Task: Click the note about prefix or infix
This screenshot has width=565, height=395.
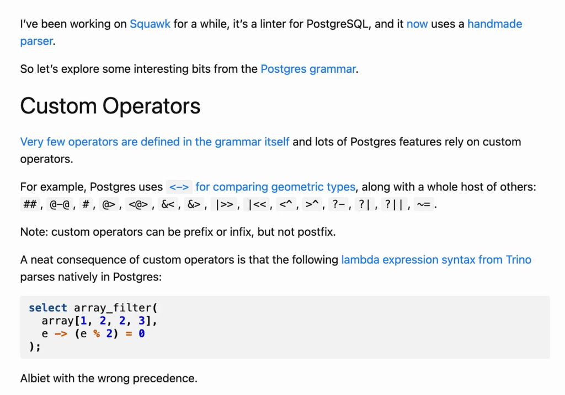Action: tap(178, 232)
